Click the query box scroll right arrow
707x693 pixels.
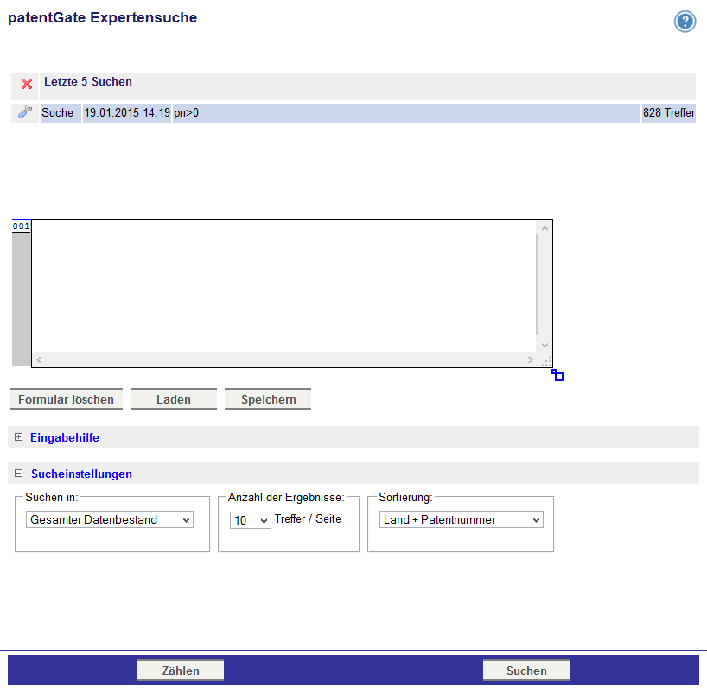pos(531,359)
